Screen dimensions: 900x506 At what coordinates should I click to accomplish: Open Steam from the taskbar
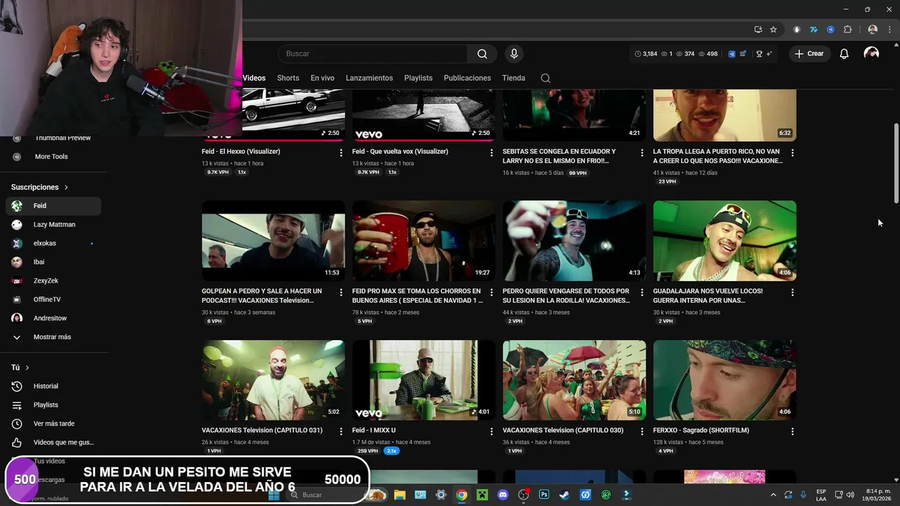tap(565, 495)
